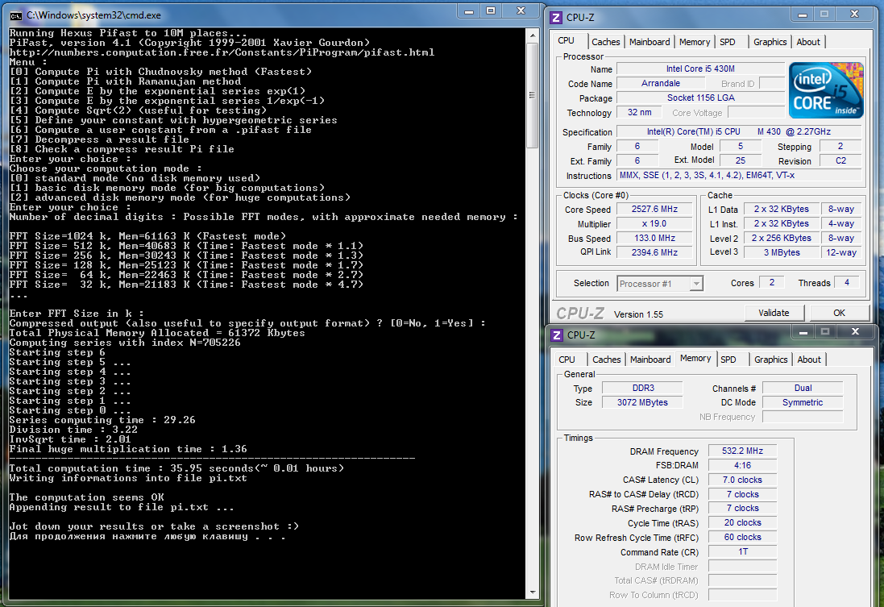The width and height of the screenshot is (884, 607).
Task: Click OK button in CPU-Z
Action: (x=839, y=313)
